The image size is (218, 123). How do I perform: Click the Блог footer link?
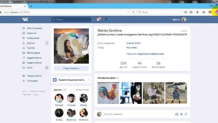(25, 91)
